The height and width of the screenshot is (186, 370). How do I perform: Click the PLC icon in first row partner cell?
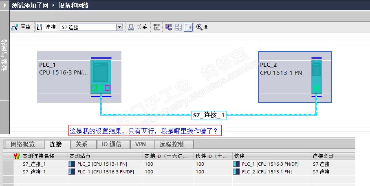(x=236, y=164)
